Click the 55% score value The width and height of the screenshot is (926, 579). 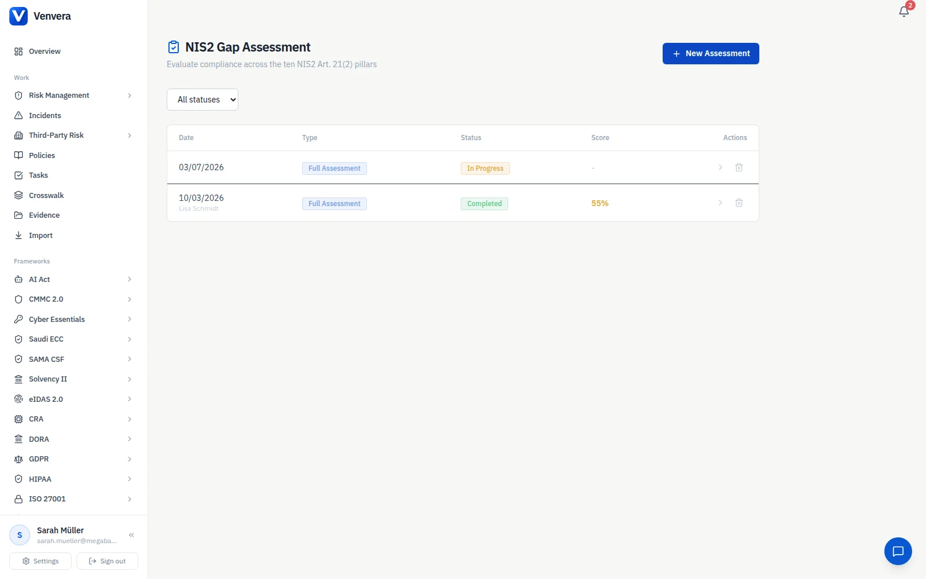[600, 203]
